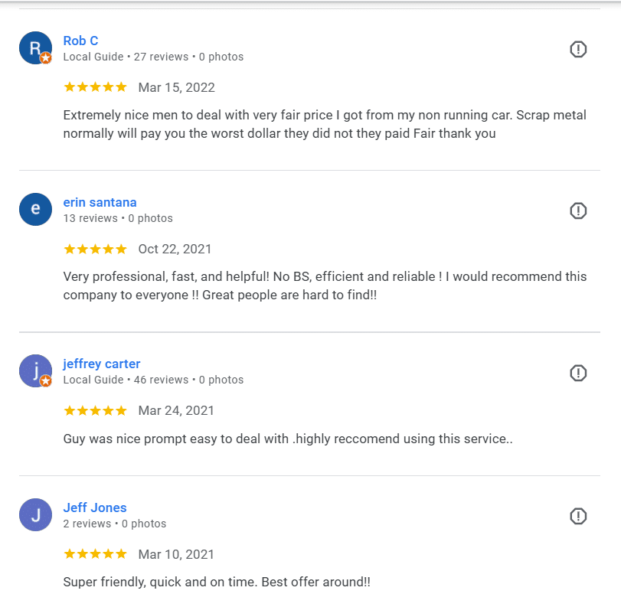Open erin santana's reviewer profile link
This screenshot has height=607, width=621.
[x=100, y=202]
